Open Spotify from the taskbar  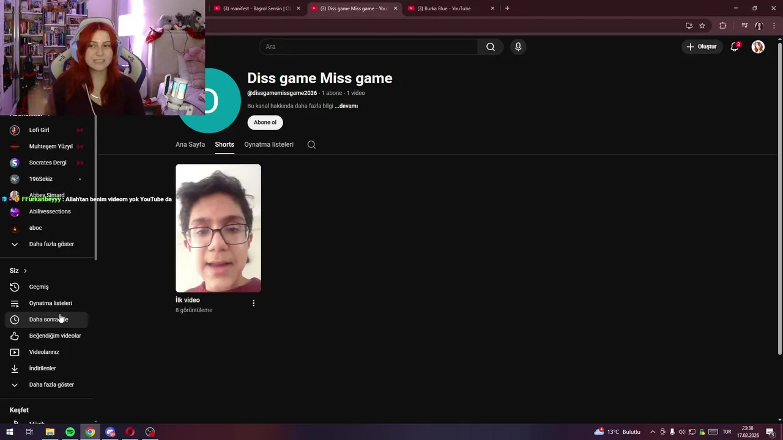tap(70, 432)
